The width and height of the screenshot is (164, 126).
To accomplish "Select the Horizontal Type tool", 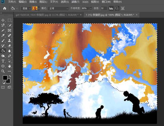I will pos(3,61).
